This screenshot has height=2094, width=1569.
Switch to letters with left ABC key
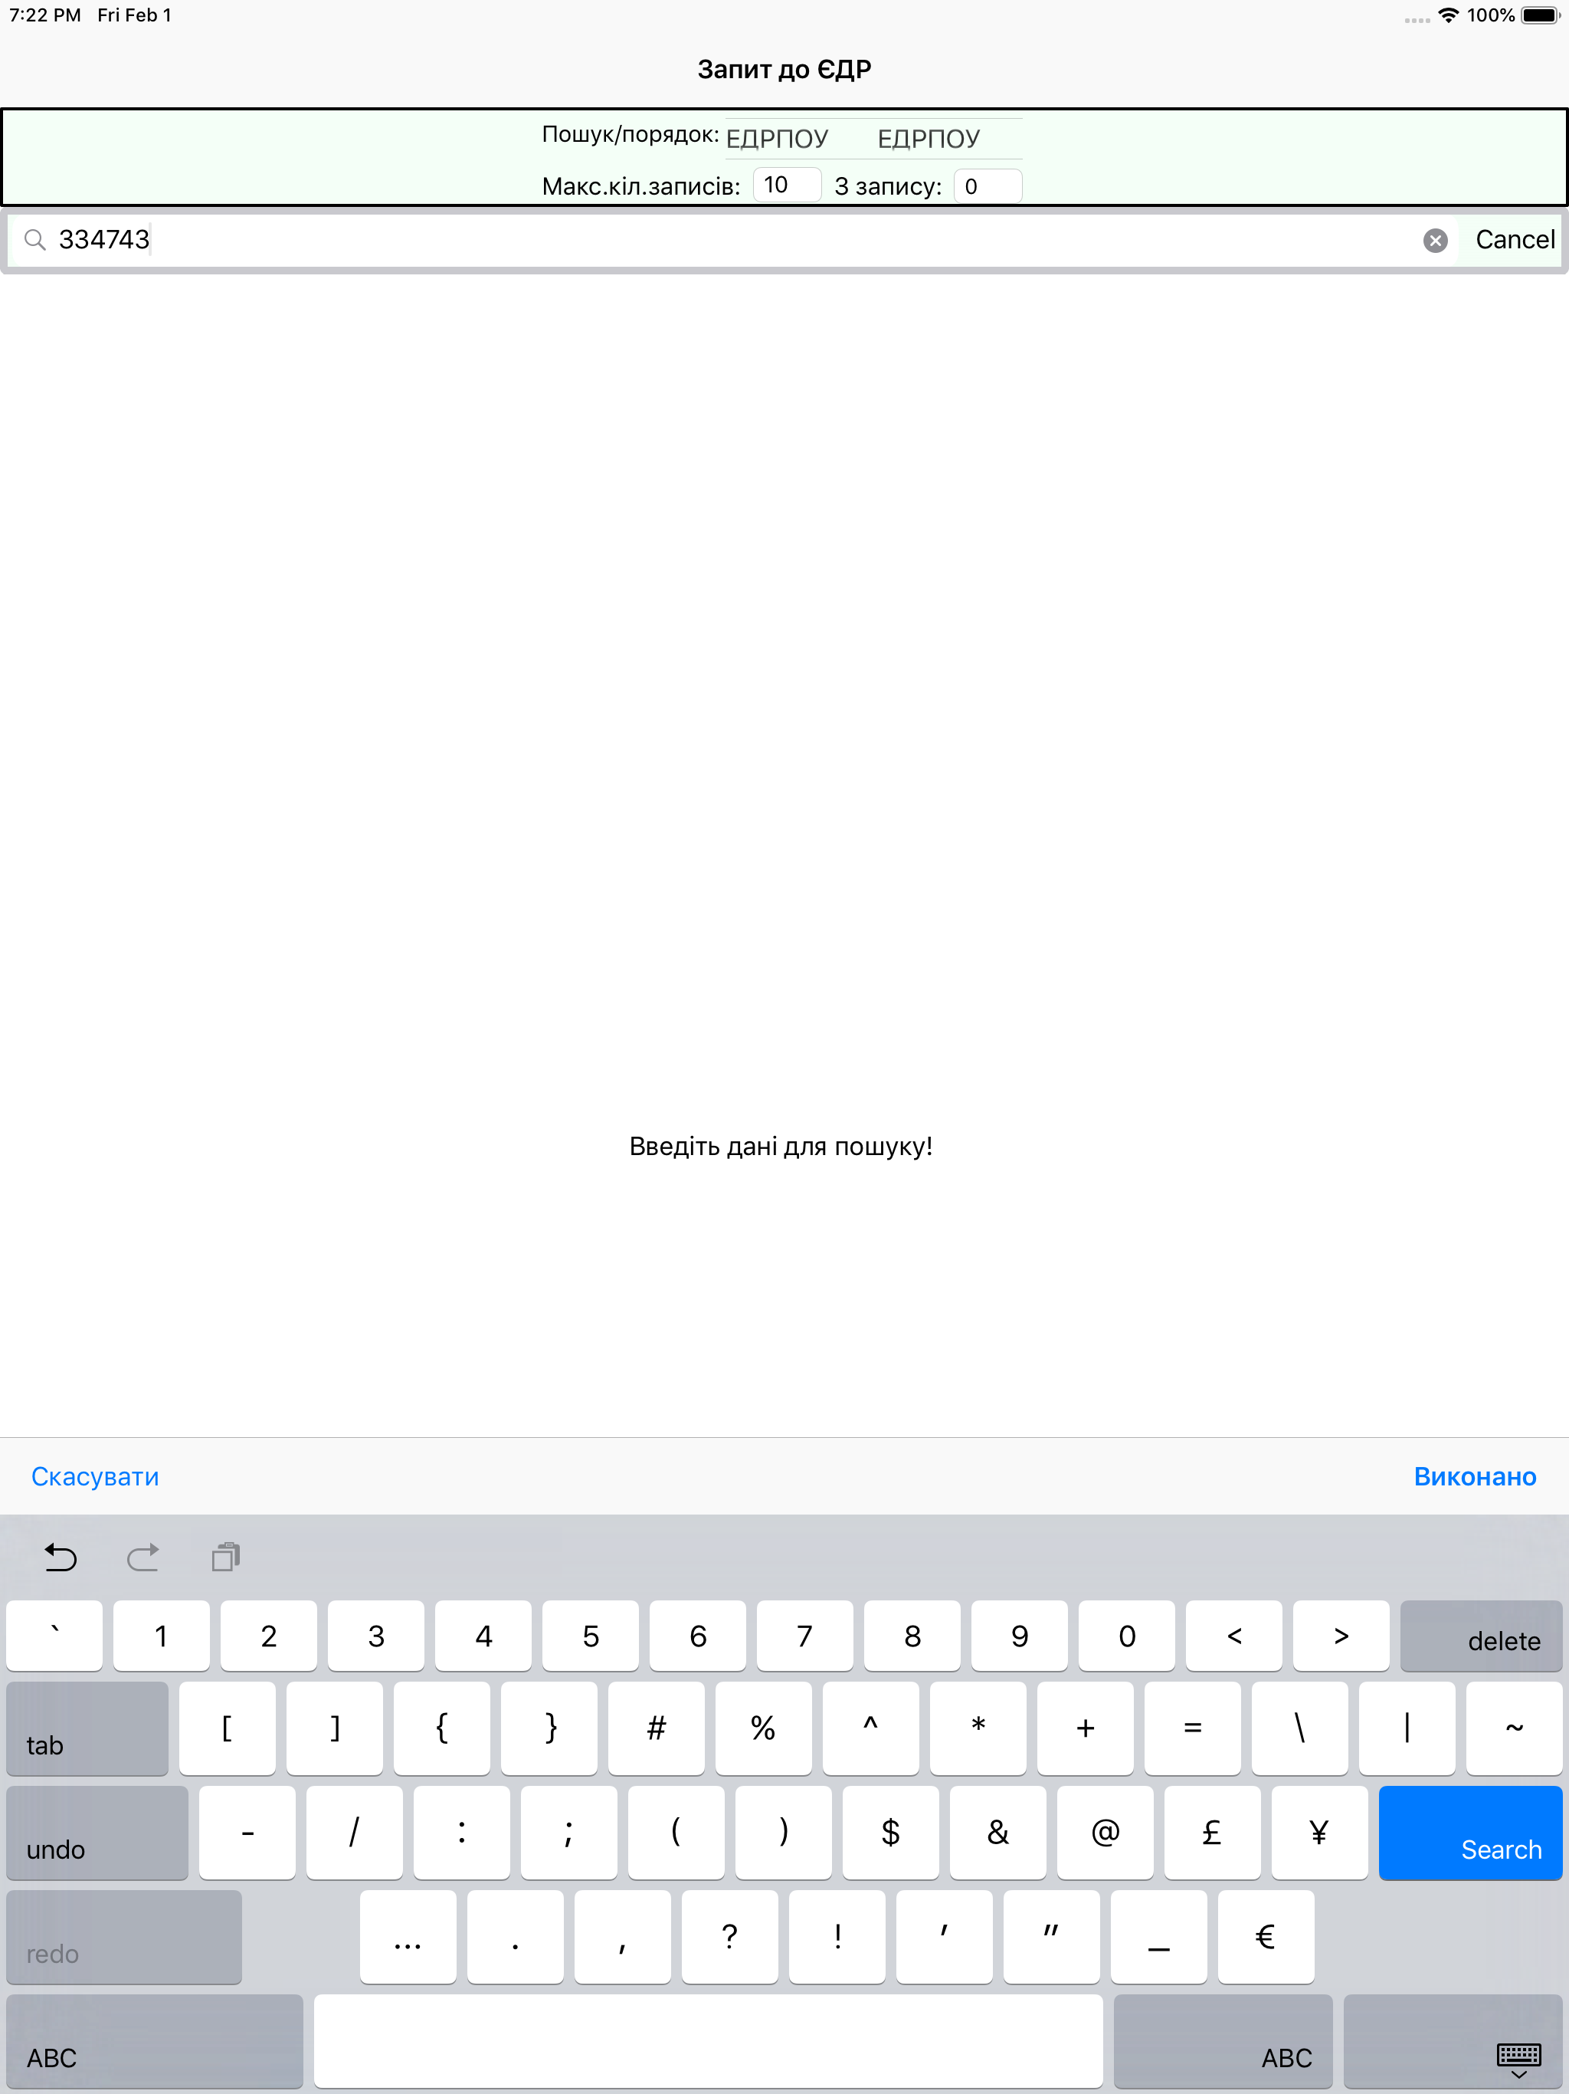point(154,2041)
